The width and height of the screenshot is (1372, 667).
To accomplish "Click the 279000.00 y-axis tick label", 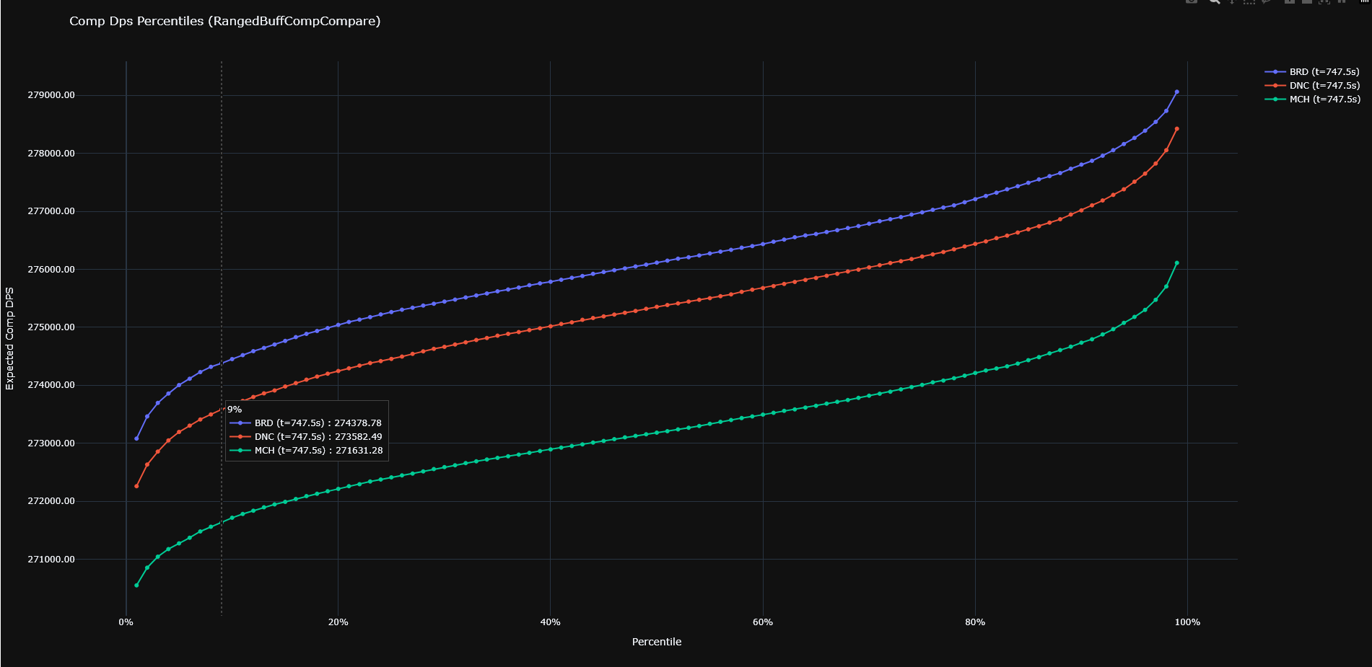I will [x=51, y=95].
